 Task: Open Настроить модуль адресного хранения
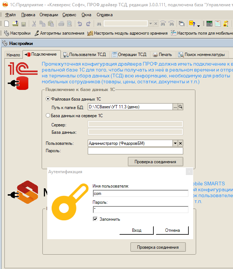click(128, 33)
